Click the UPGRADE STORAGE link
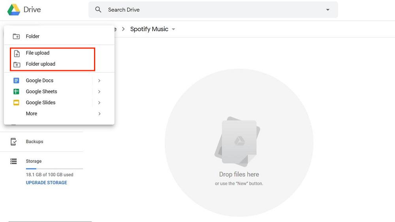The height and width of the screenshot is (222, 395). 47,183
